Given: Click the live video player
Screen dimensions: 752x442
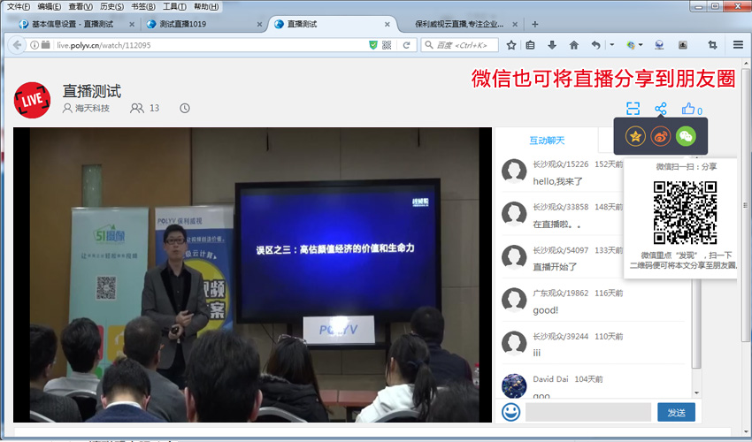Looking at the screenshot, I should point(252,275).
